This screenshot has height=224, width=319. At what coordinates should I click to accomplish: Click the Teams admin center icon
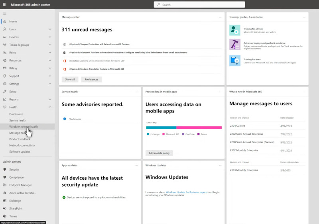coord(5,216)
